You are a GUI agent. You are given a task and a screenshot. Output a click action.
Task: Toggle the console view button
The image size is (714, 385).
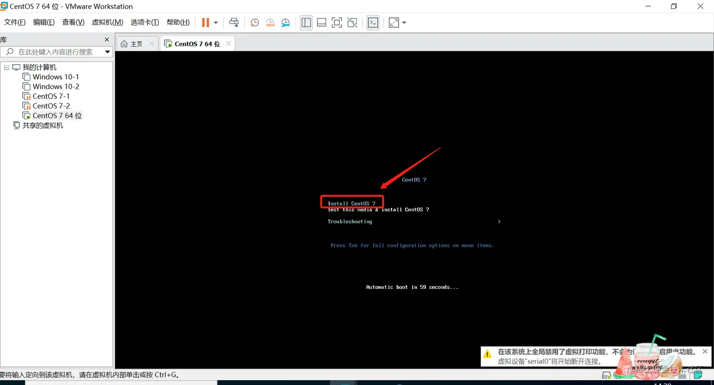click(373, 23)
